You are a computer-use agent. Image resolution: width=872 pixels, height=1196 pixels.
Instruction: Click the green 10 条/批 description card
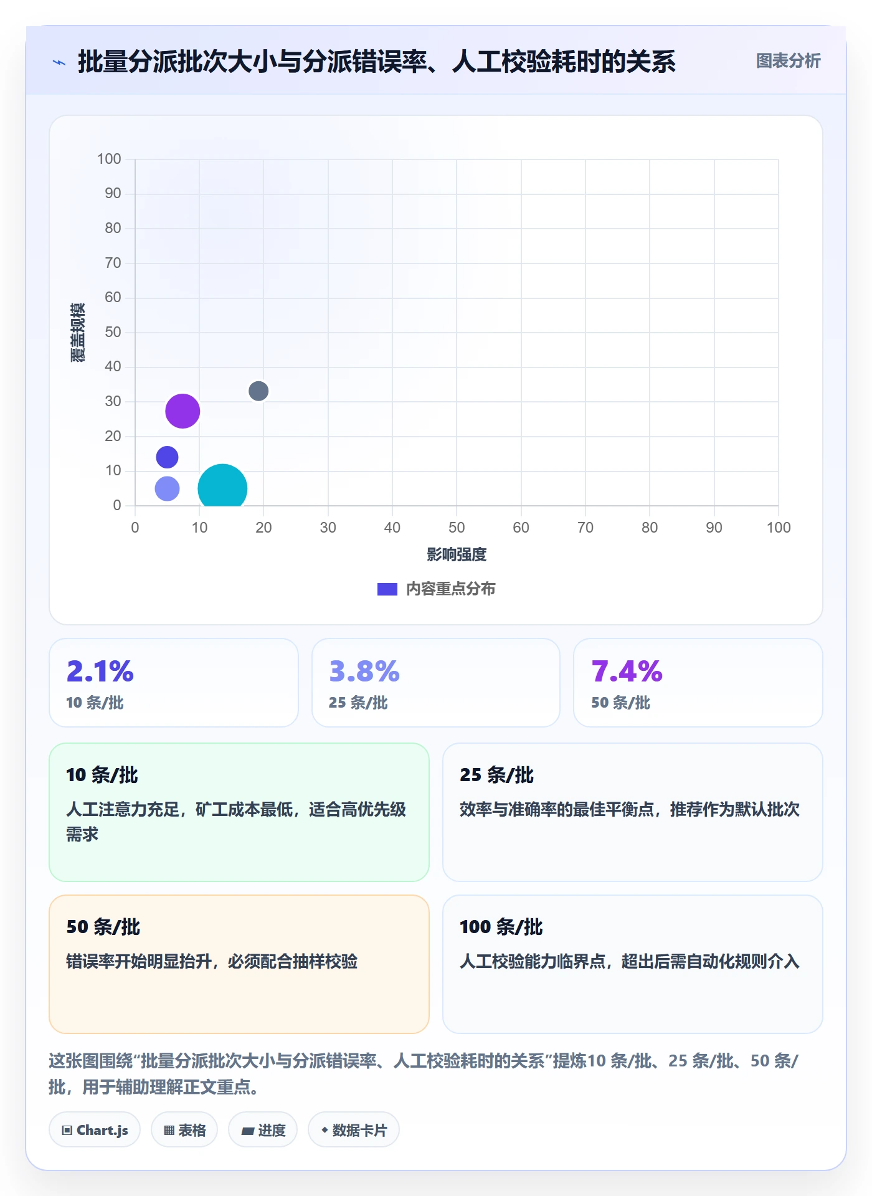[239, 812]
